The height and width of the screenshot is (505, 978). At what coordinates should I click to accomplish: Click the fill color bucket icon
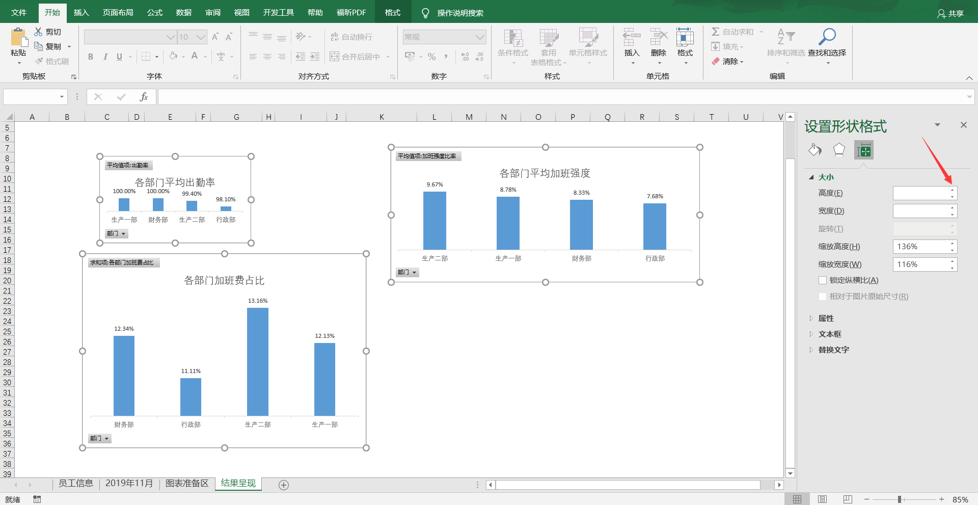(x=173, y=56)
